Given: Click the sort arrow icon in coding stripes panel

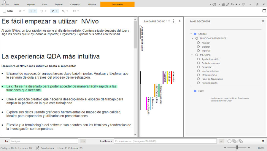Looking at the screenshot, I should (x=173, y=21).
